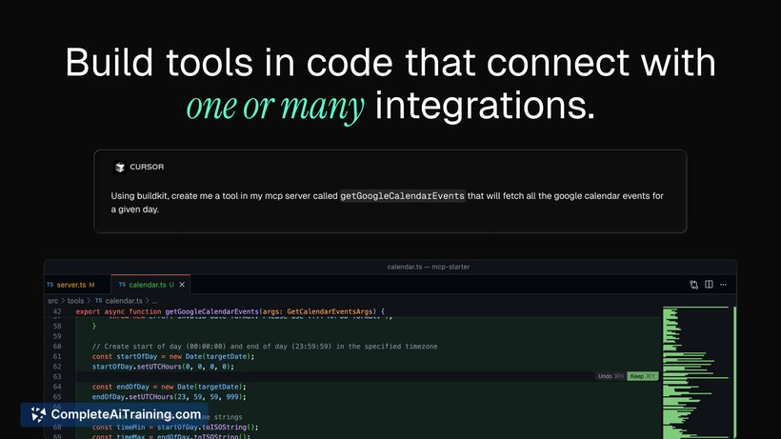Click the Cursor logo icon in prompt box

(120, 168)
